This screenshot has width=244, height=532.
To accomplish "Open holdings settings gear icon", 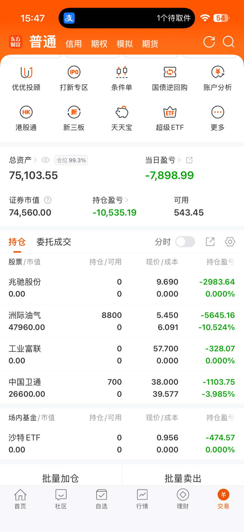I will 230,242.
